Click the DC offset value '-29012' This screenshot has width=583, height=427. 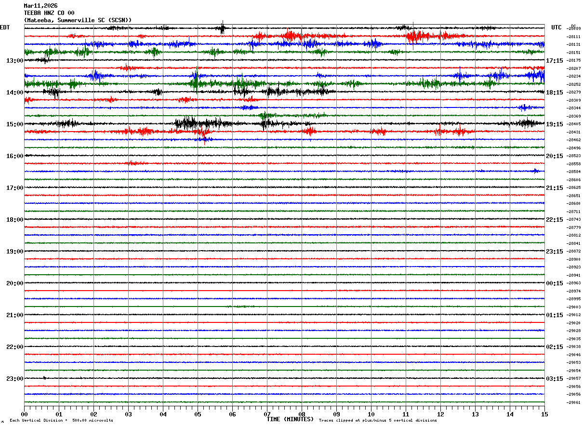tap(574, 315)
